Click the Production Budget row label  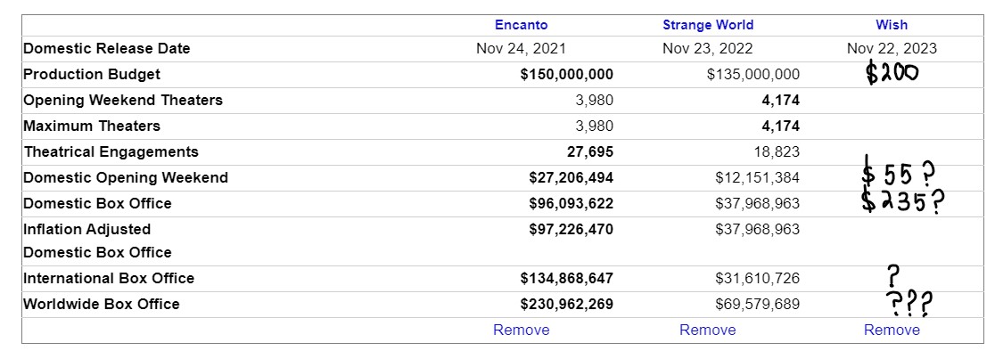coord(92,75)
